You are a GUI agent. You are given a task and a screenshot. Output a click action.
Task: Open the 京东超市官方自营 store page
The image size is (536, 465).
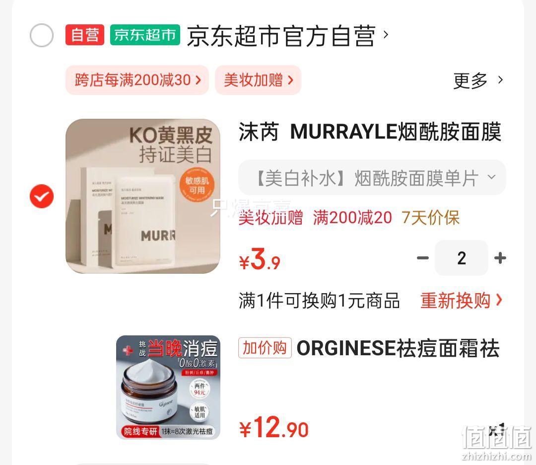pyautogui.click(x=281, y=36)
